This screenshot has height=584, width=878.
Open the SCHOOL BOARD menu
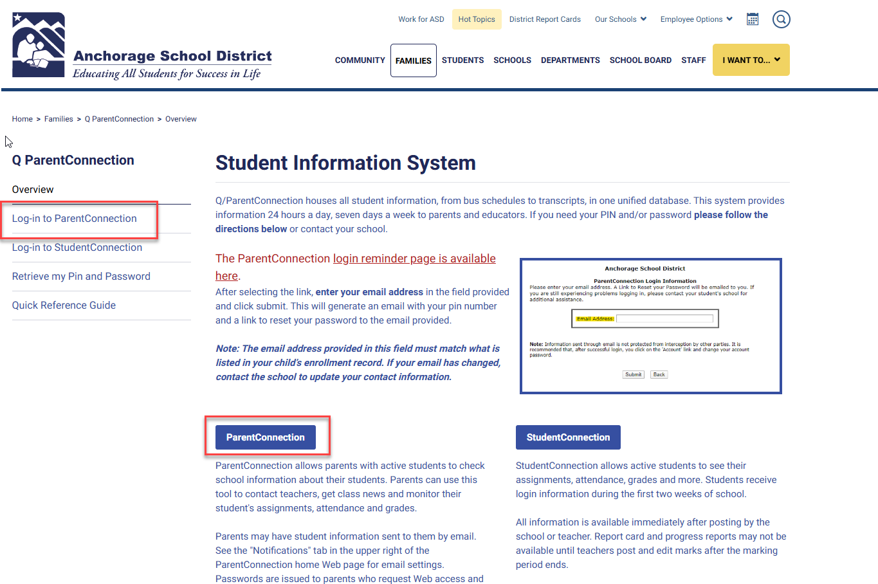tap(641, 60)
